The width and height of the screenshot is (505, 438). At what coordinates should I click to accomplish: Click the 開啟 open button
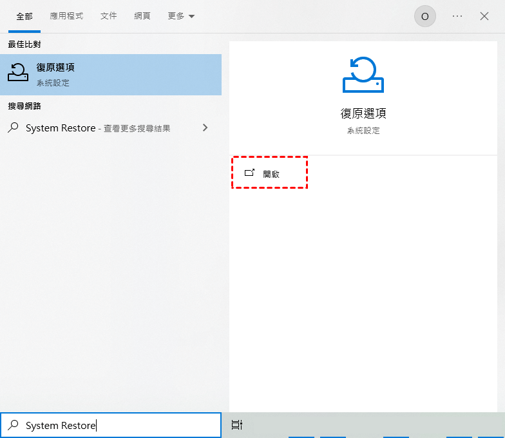[269, 174]
